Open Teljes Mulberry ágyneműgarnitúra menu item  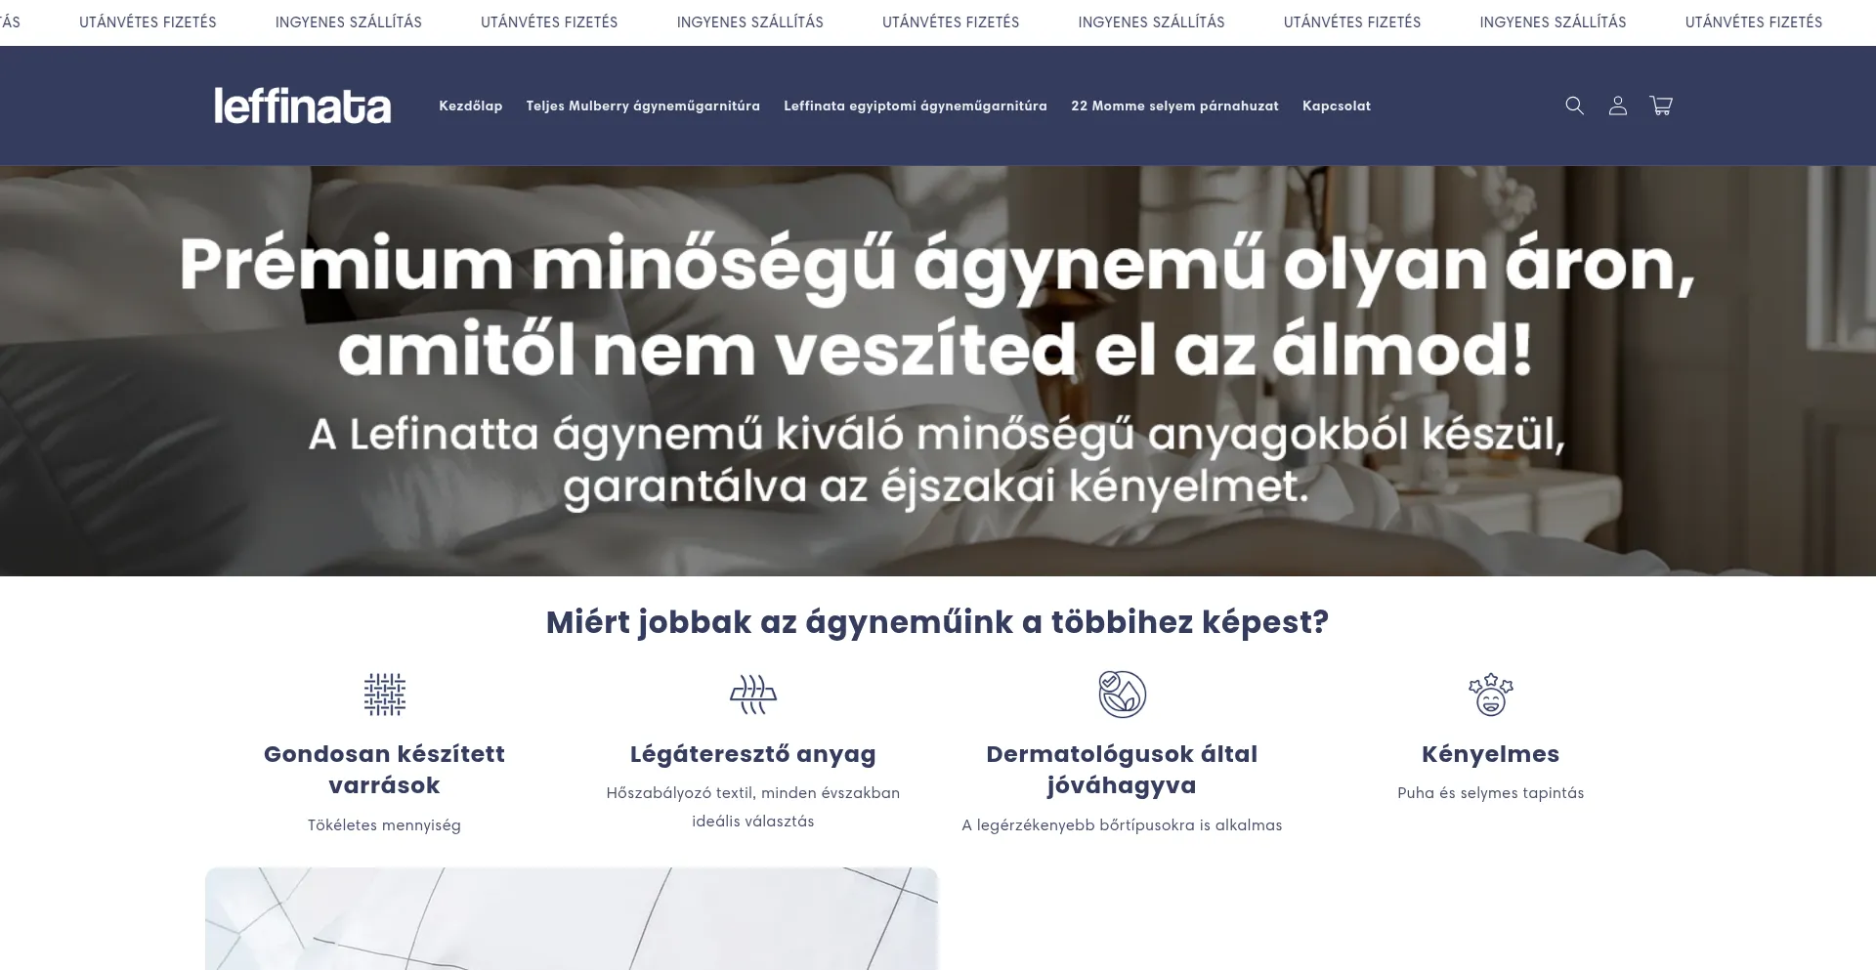pos(643,105)
